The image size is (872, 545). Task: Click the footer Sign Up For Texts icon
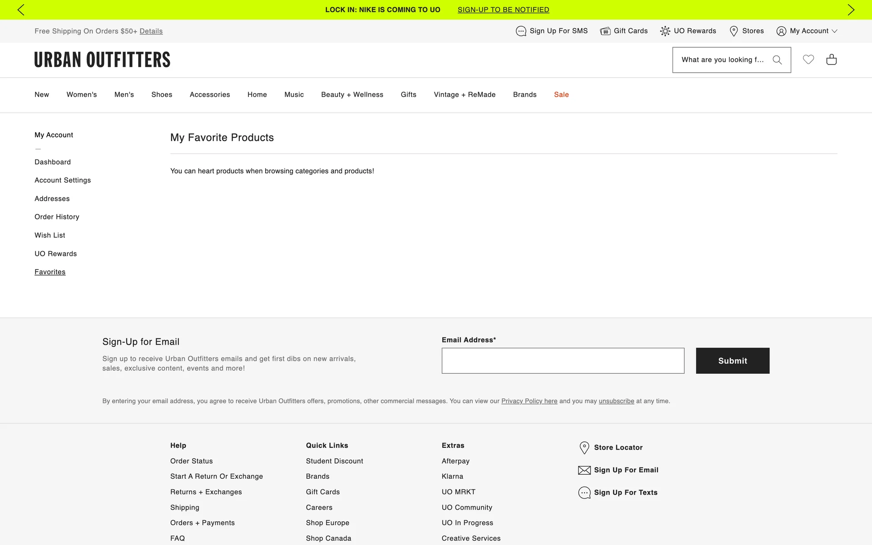tap(584, 493)
